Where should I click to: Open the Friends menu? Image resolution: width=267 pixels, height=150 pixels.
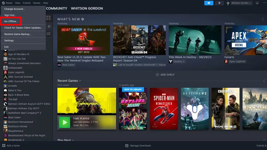27,3
